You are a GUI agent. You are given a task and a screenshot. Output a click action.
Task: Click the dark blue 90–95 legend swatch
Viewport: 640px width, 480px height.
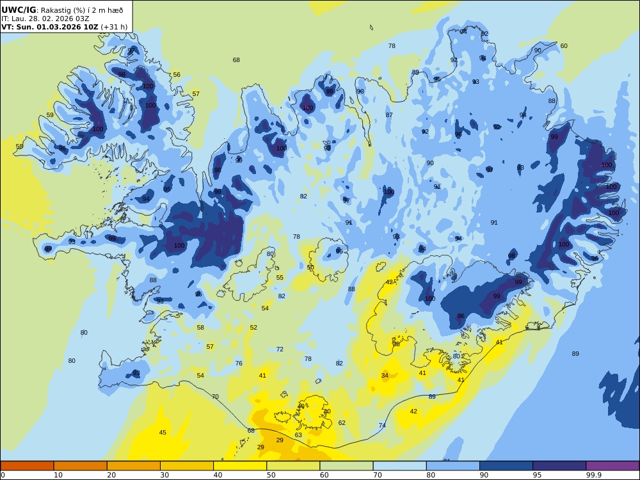coord(506,466)
